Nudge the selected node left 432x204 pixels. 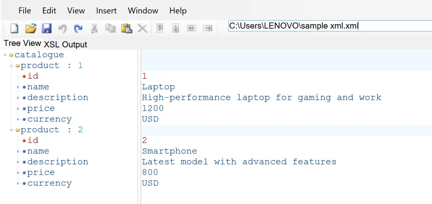point(192,28)
